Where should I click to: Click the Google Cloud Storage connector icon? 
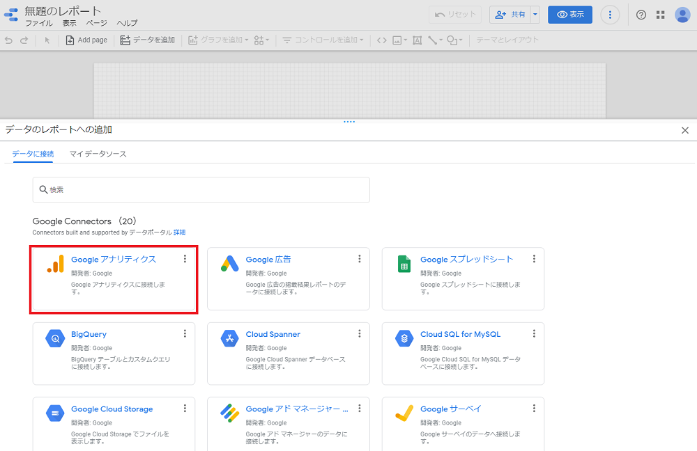click(55, 413)
